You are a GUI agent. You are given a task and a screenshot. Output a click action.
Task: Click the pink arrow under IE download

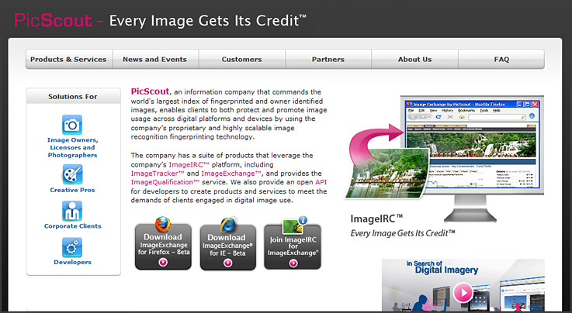point(228,263)
